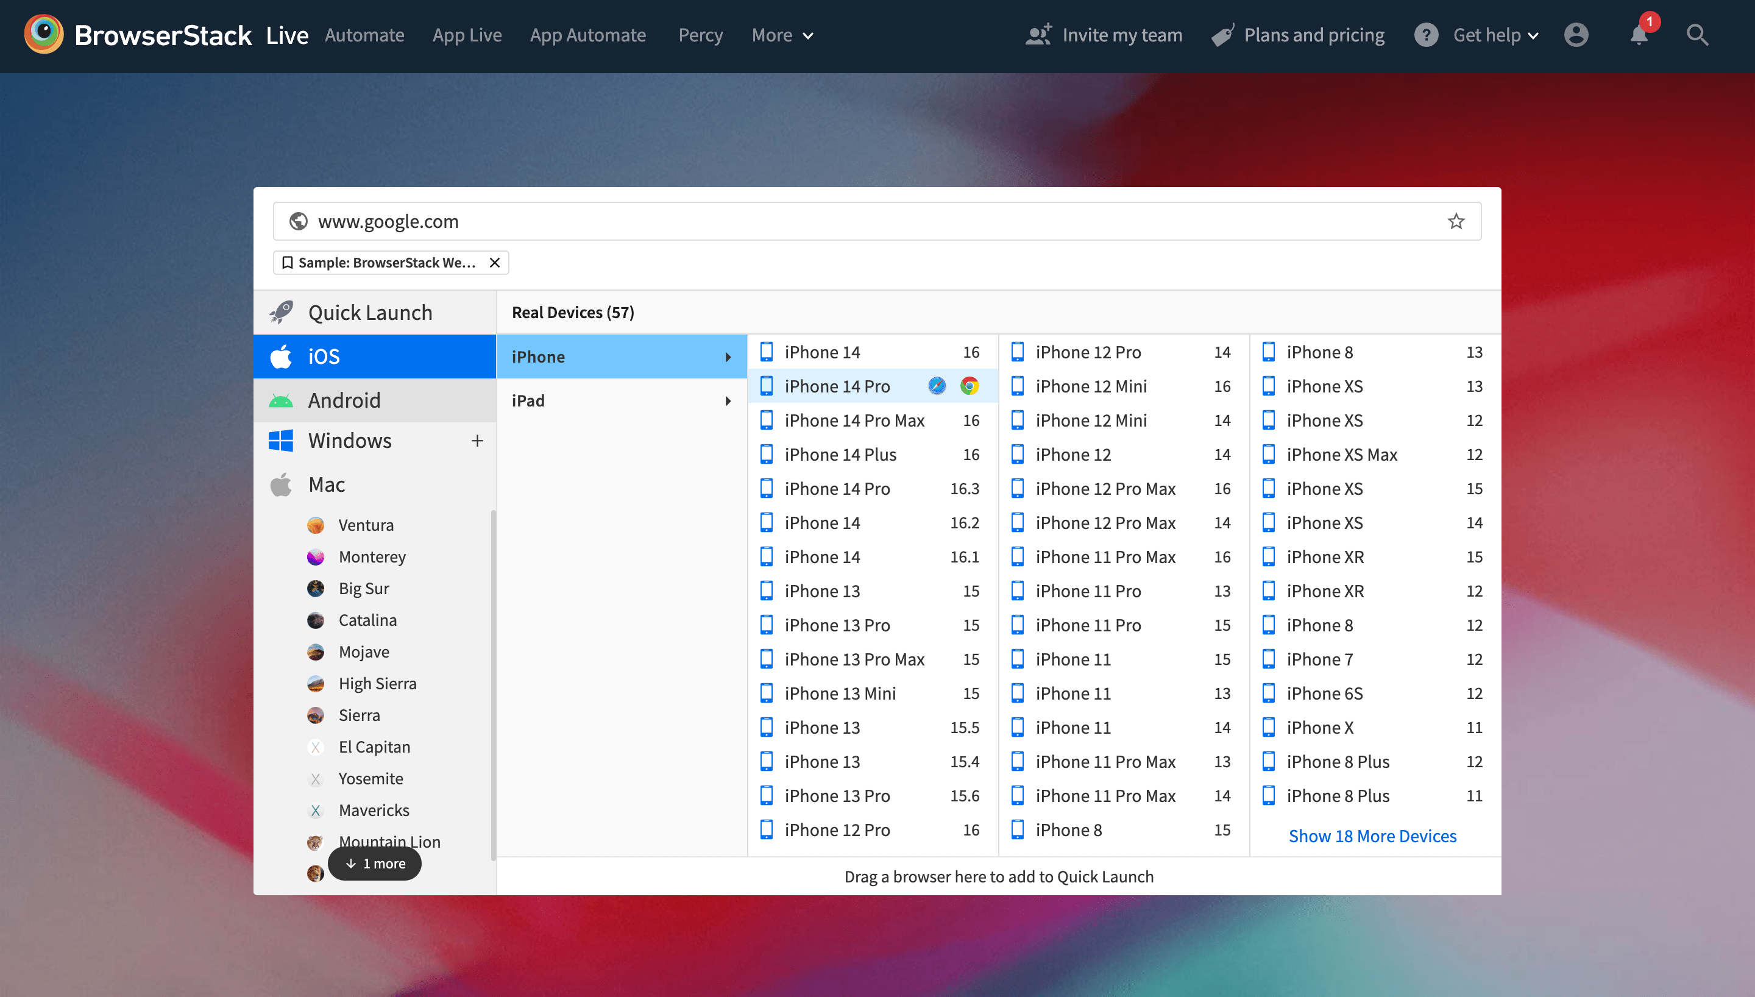Open the notifications bell
This screenshot has height=997, width=1755.
pos(1639,35)
